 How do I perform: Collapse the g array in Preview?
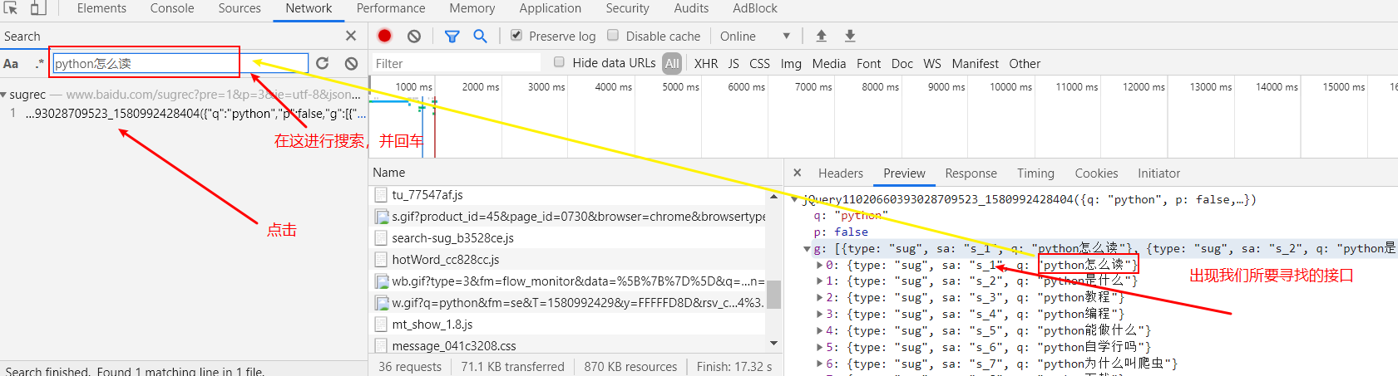(x=807, y=249)
